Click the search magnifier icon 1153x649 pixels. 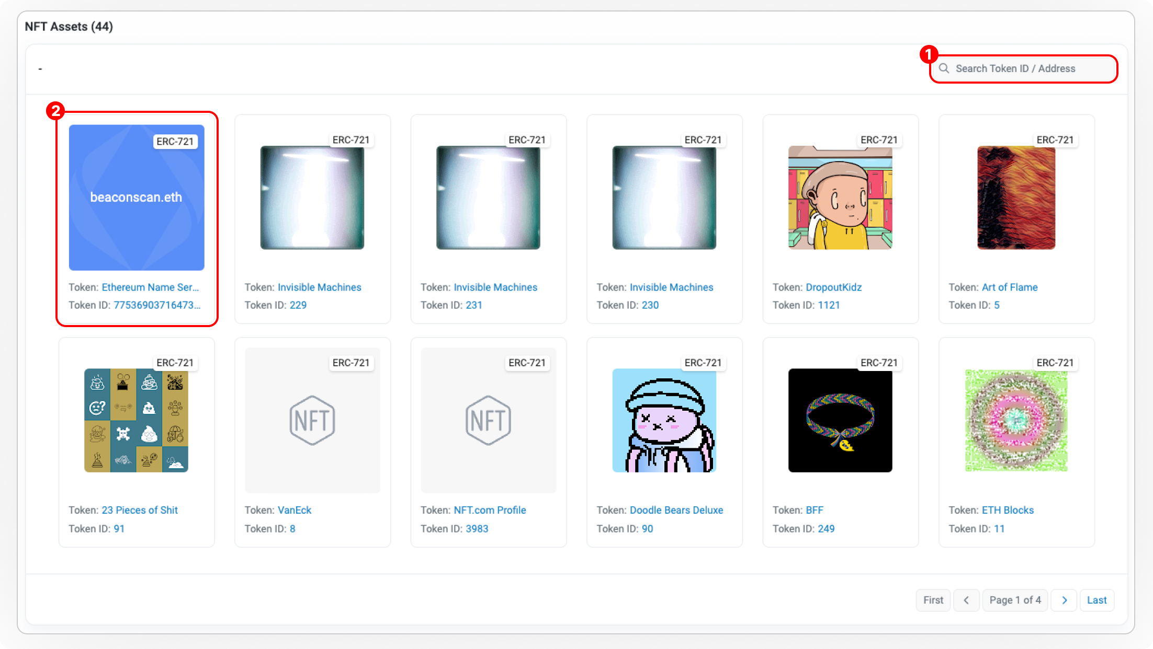point(944,68)
